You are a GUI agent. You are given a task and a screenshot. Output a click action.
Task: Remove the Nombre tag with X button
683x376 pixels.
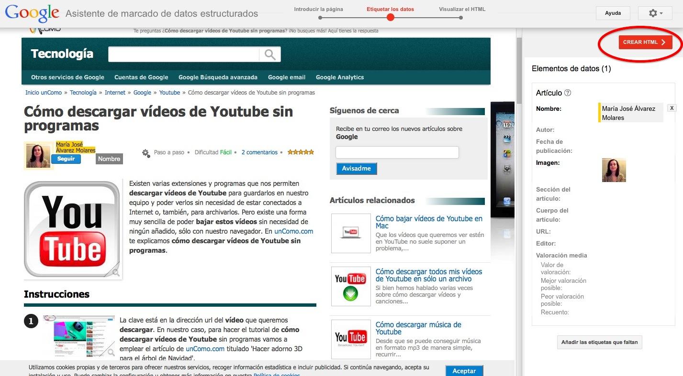[672, 108]
